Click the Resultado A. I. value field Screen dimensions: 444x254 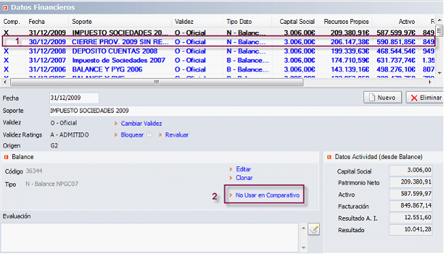point(411,218)
